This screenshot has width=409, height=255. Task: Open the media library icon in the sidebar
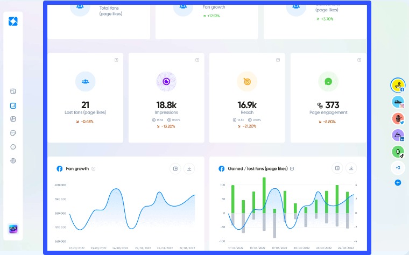click(x=13, y=119)
